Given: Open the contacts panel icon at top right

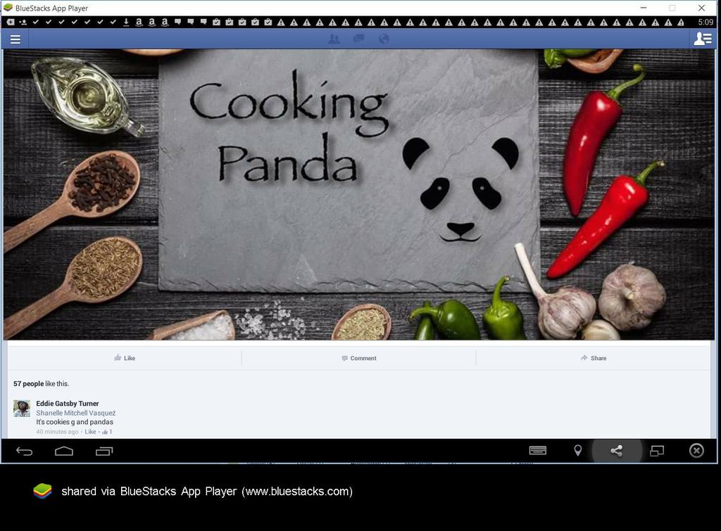Looking at the screenshot, I should [x=702, y=39].
